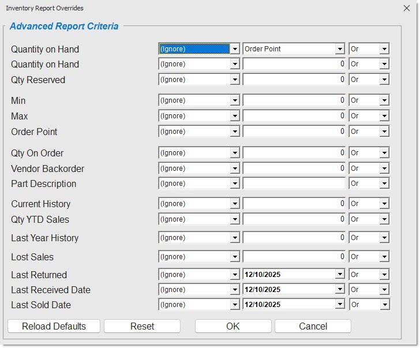
Task: Confirm the criteria with OK
Action: click(232, 326)
